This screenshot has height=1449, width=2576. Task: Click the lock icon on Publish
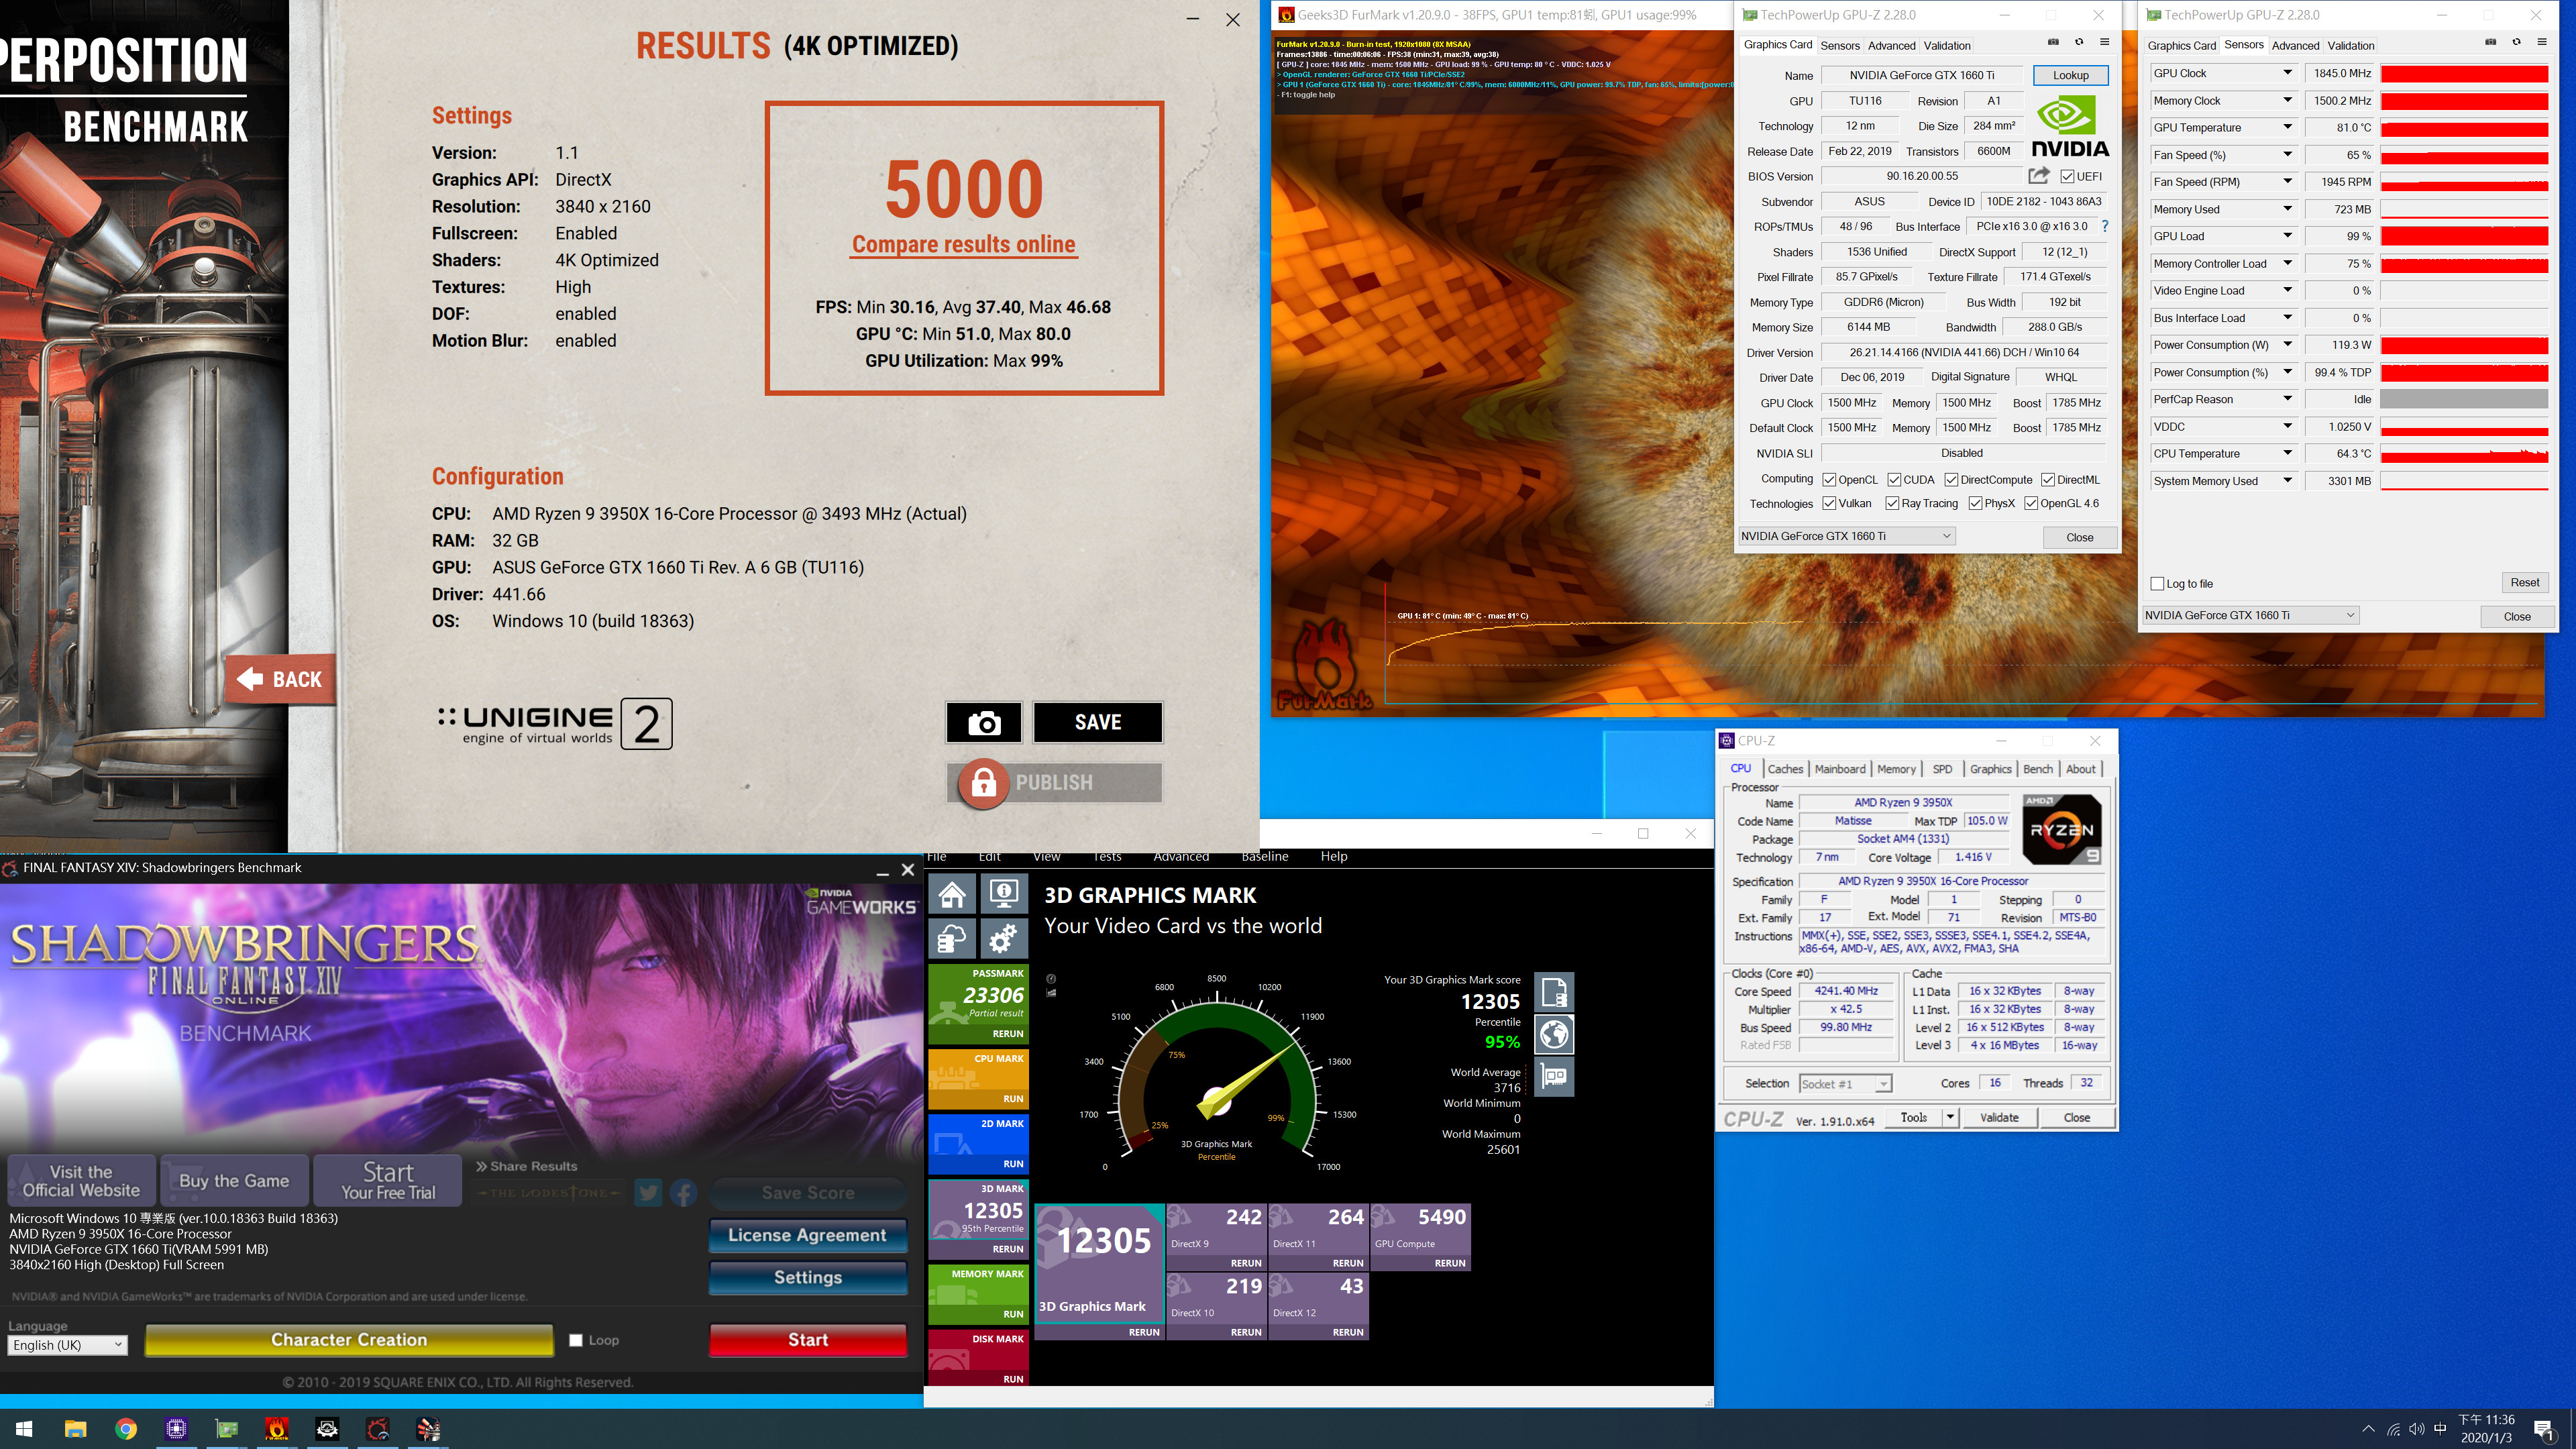click(984, 783)
